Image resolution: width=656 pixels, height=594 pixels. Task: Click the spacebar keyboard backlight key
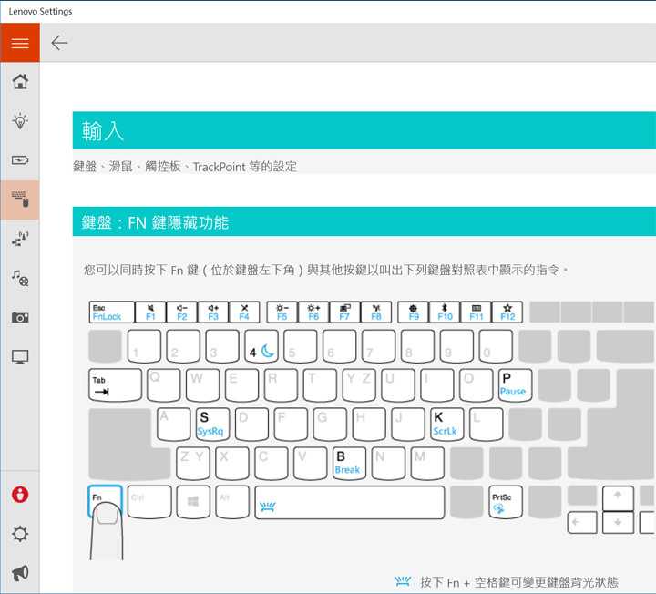coord(349,503)
